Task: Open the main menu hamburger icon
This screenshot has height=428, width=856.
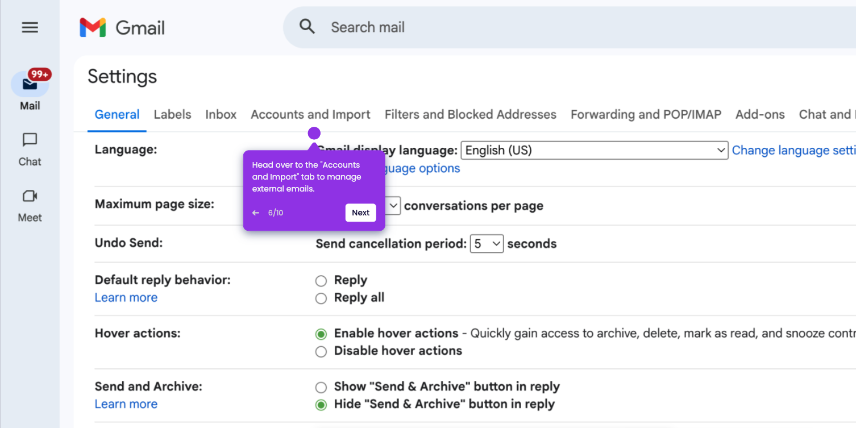Action: click(30, 27)
